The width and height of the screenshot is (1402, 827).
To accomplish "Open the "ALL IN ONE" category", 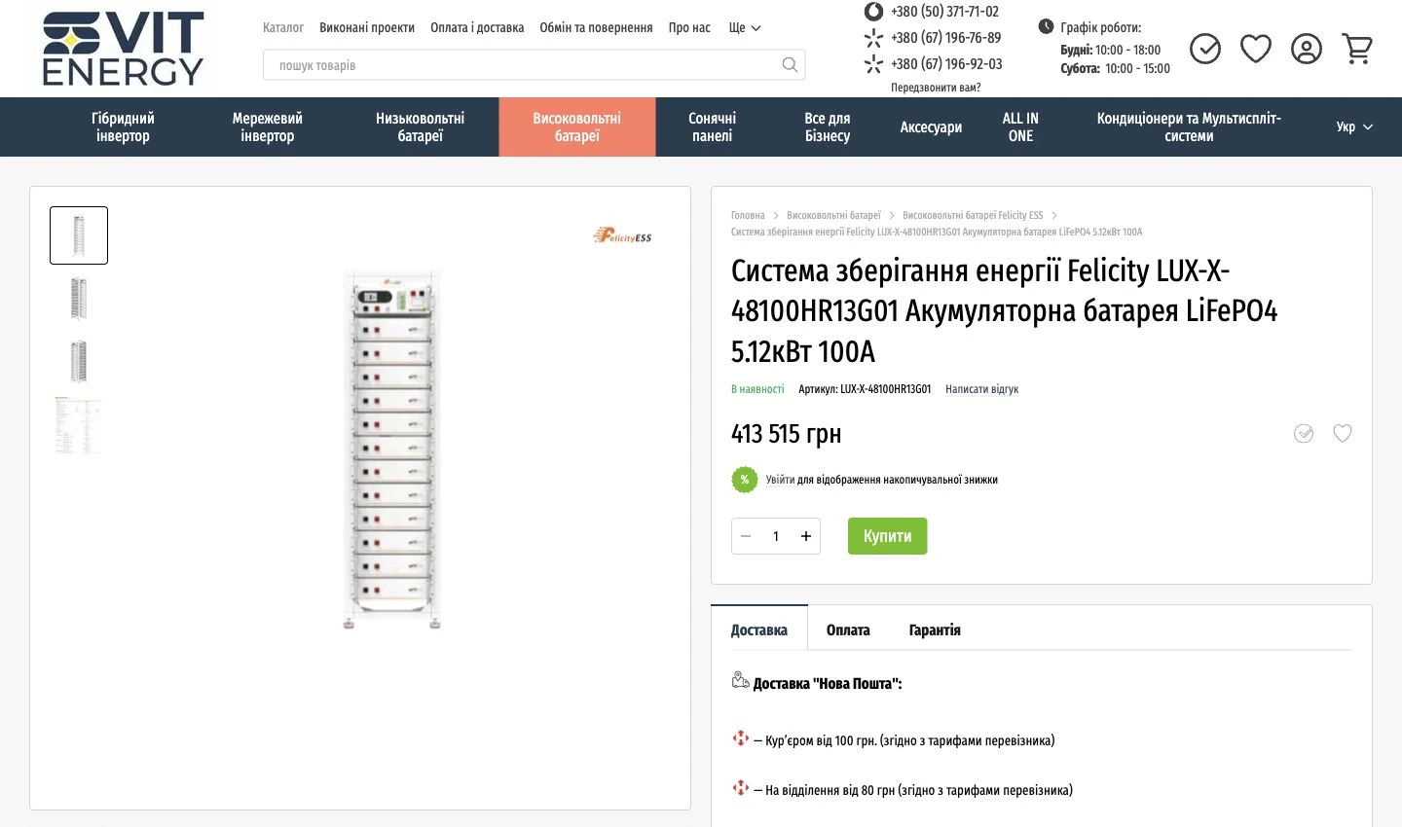I will (1020, 127).
